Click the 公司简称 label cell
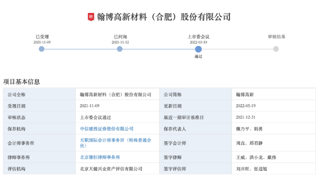320x177 pixels. pos(195,95)
